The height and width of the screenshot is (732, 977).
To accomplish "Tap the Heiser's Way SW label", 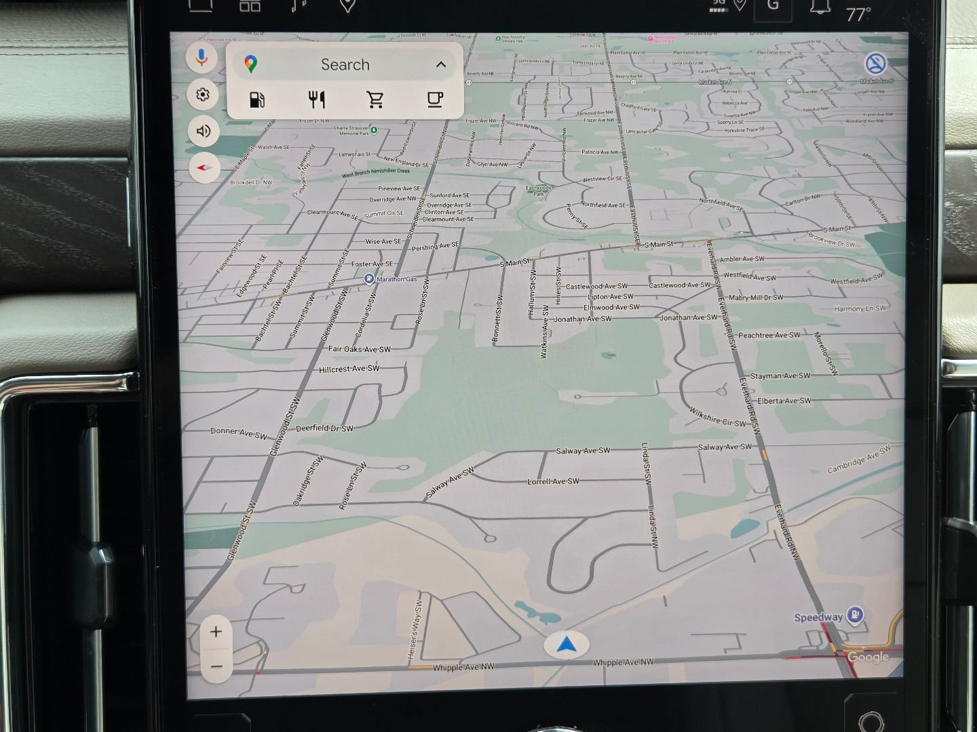I will [x=415, y=630].
